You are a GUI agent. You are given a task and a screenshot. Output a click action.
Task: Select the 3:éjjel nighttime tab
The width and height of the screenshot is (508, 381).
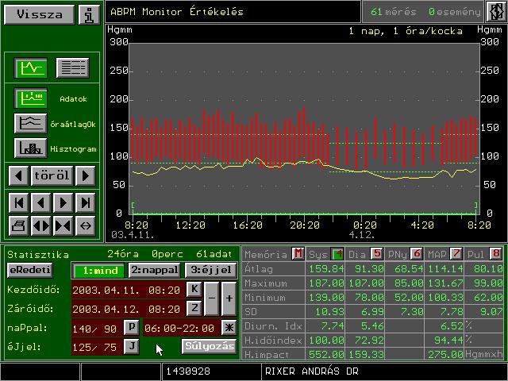pos(210,270)
